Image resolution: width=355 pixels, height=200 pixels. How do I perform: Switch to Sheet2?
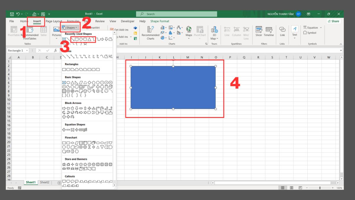tap(44, 182)
